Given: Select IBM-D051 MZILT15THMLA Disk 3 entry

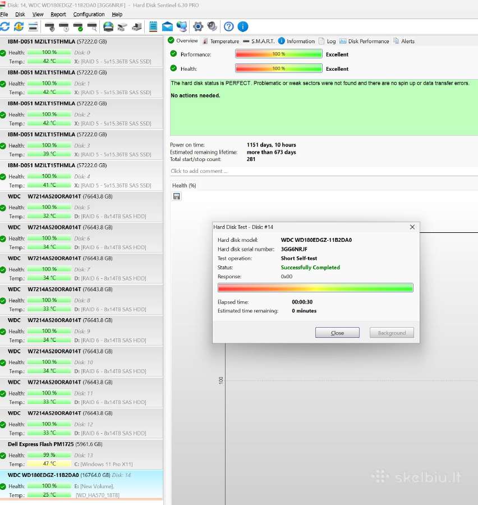Looking at the screenshot, I should (x=81, y=145).
